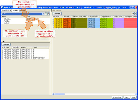138x100 pixels.
Task: Expand variable row starting 08/17/2009
Action: point(2,54)
